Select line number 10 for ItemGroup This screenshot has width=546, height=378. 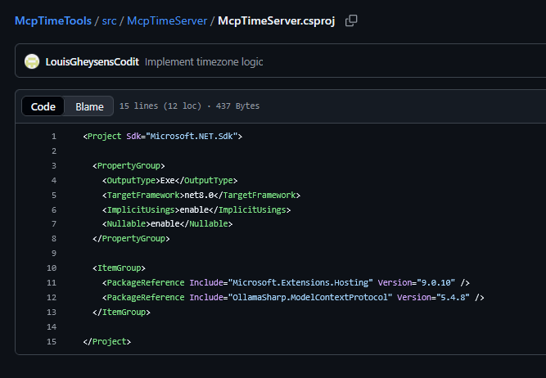52,268
